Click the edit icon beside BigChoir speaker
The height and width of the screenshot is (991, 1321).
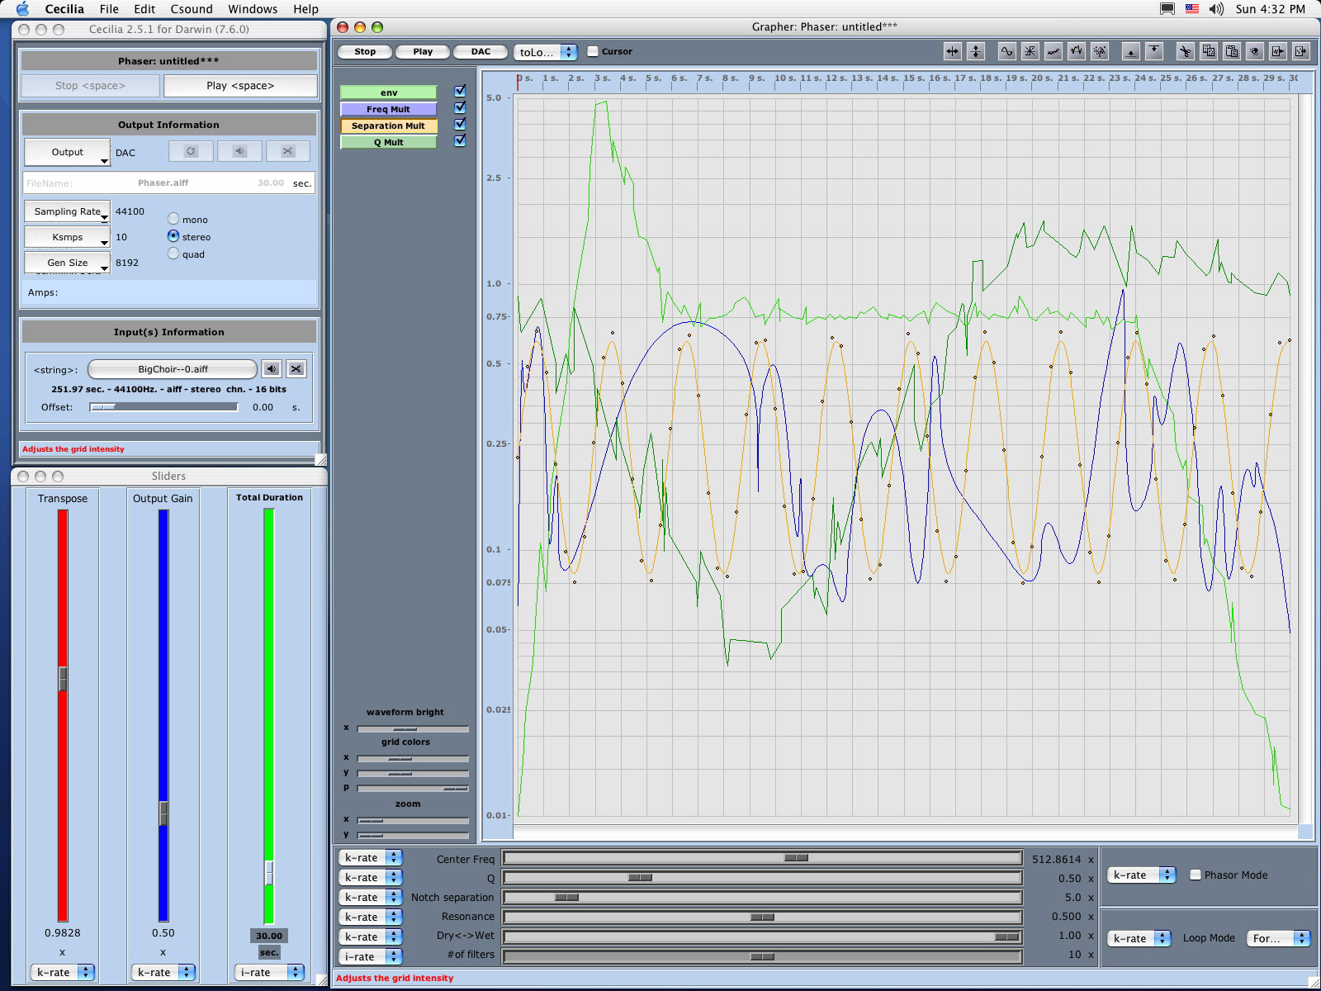pos(296,369)
